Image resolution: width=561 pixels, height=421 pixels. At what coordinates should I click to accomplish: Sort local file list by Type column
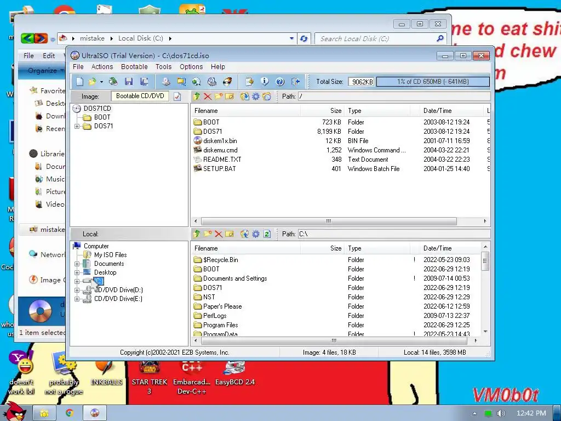click(x=377, y=248)
